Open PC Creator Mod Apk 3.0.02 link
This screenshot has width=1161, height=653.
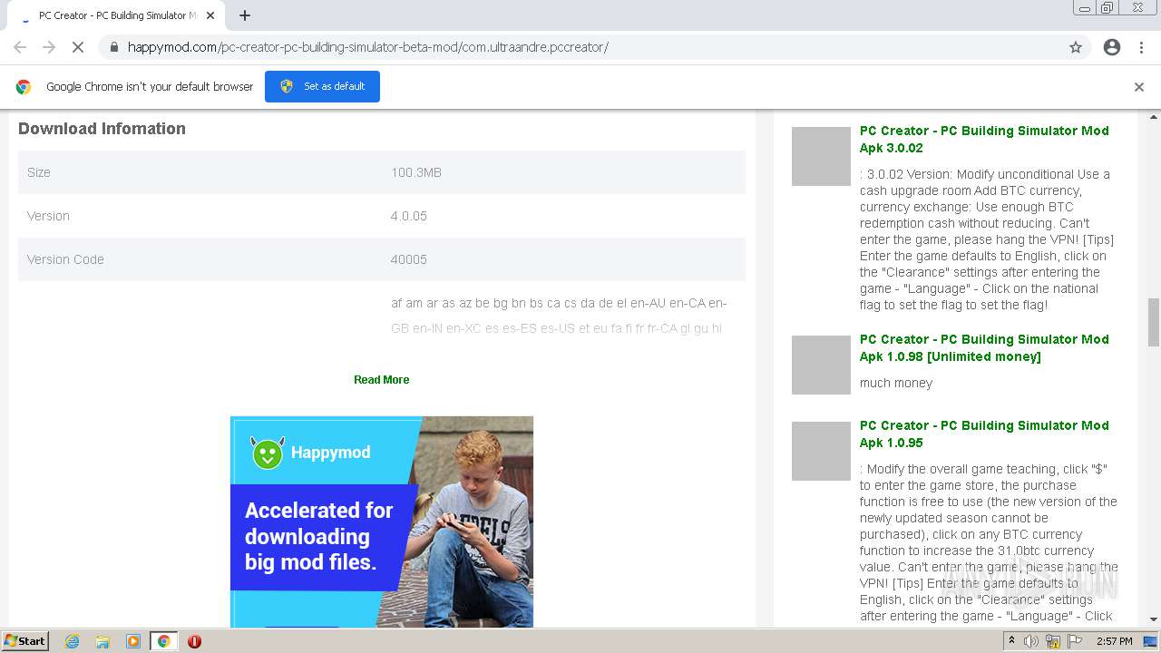click(984, 139)
